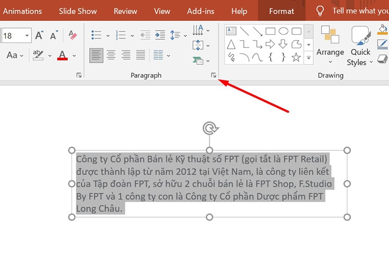Open the line spacing menu
Viewport: 389px width, 259px height.
click(x=178, y=35)
